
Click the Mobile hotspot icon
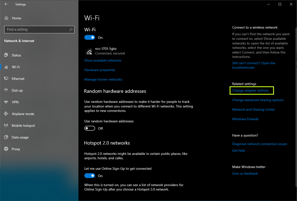(x=6, y=126)
